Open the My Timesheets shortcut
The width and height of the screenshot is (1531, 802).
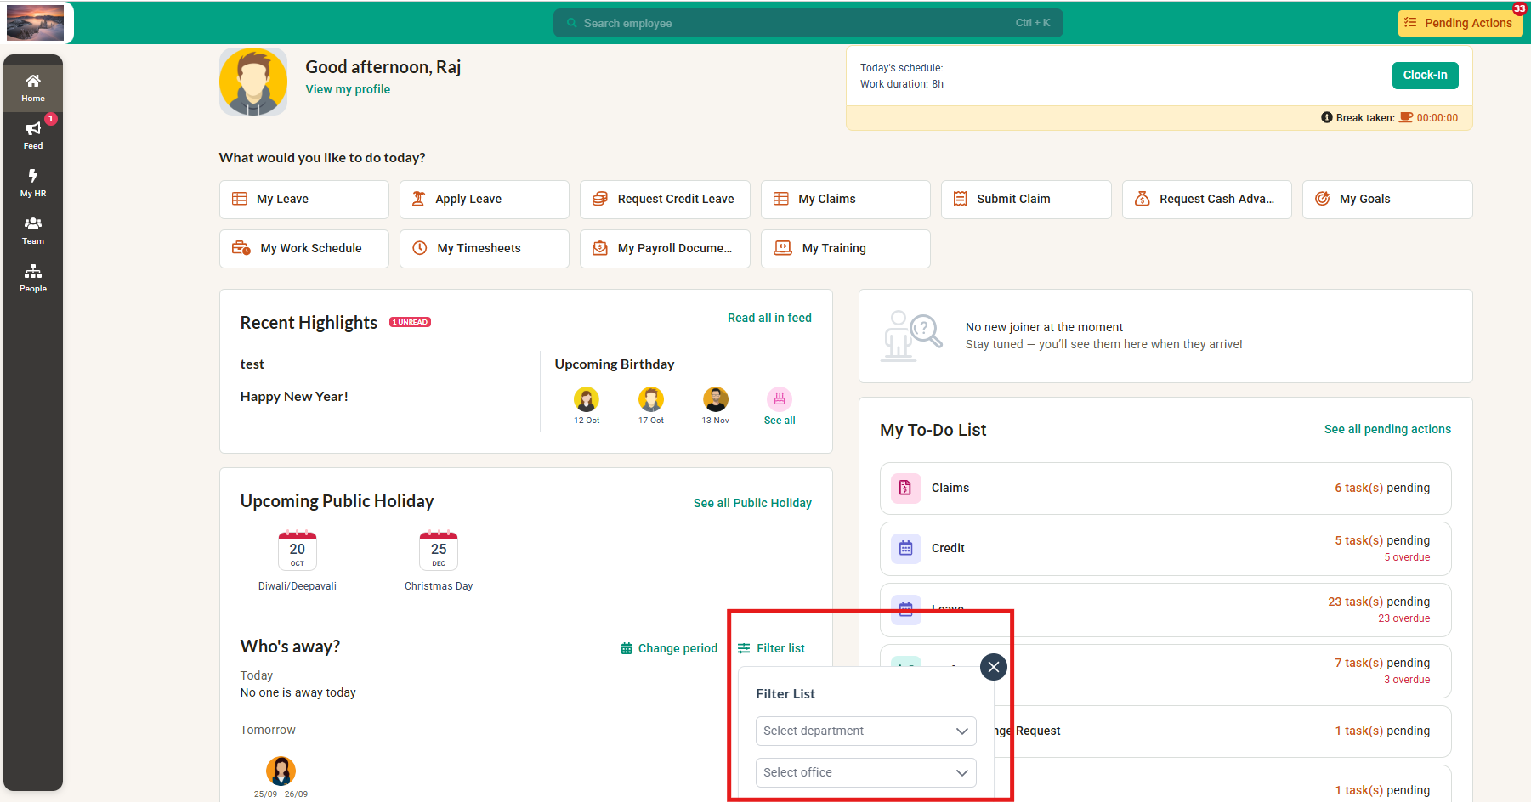[484, 248]
